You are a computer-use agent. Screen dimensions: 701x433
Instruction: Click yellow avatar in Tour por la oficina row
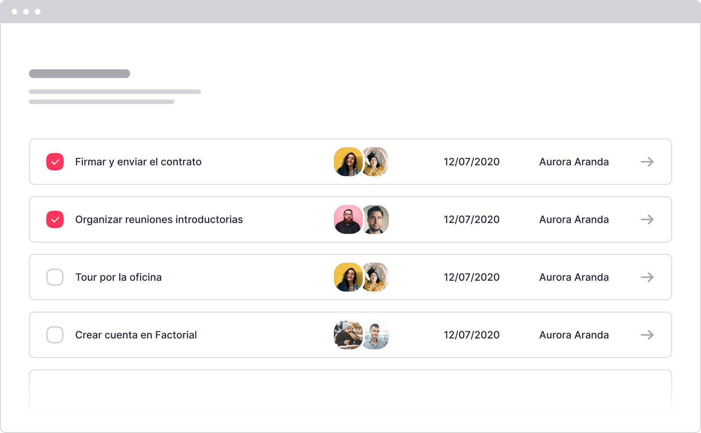347,277
